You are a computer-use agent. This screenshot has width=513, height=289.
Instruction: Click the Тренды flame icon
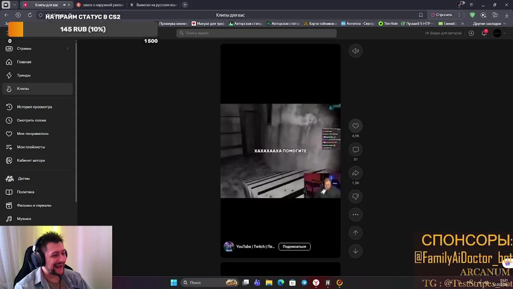pos(9,75)
